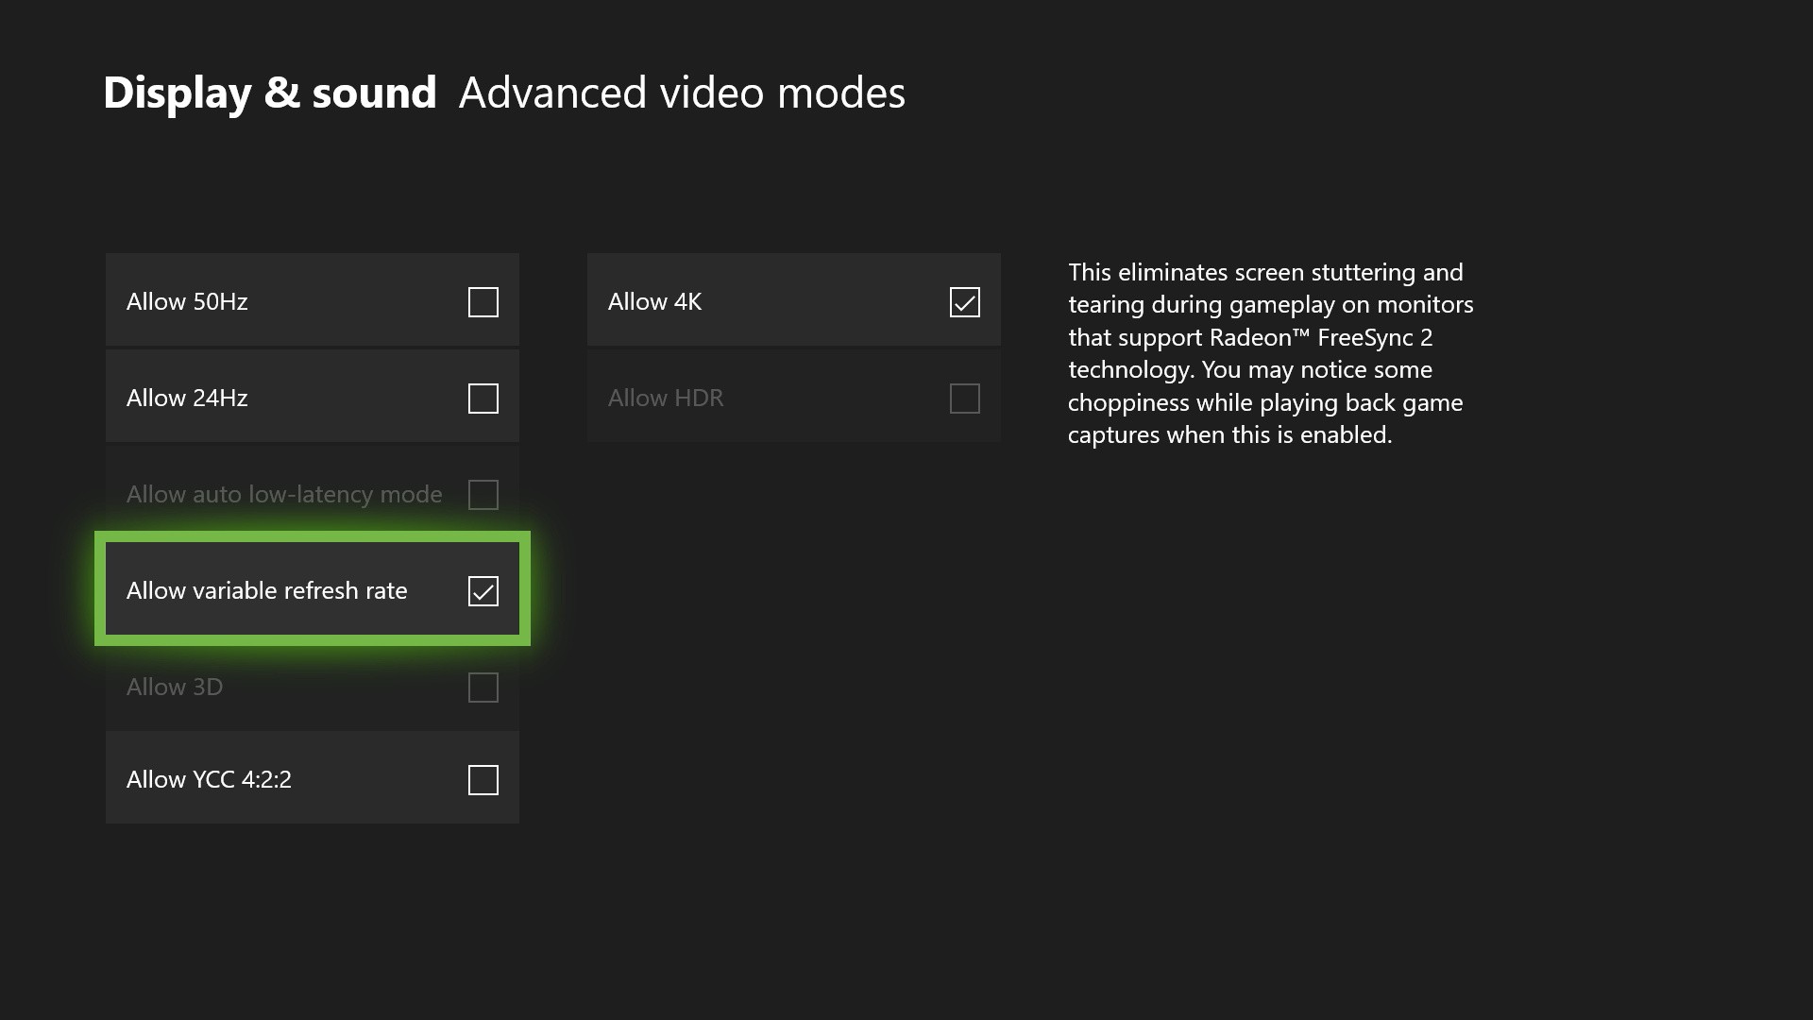Tick the Allow 24Hz checkbox
Screen dimensions: 1813x1020
pos(483,399)
